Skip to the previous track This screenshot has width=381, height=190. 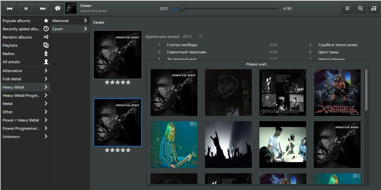(x=10, y=9)
